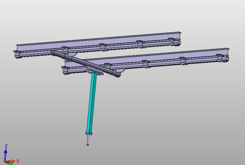245x165 pixels.
Task: Select the mounting plate atop the teal column
Action: point(95,73)
